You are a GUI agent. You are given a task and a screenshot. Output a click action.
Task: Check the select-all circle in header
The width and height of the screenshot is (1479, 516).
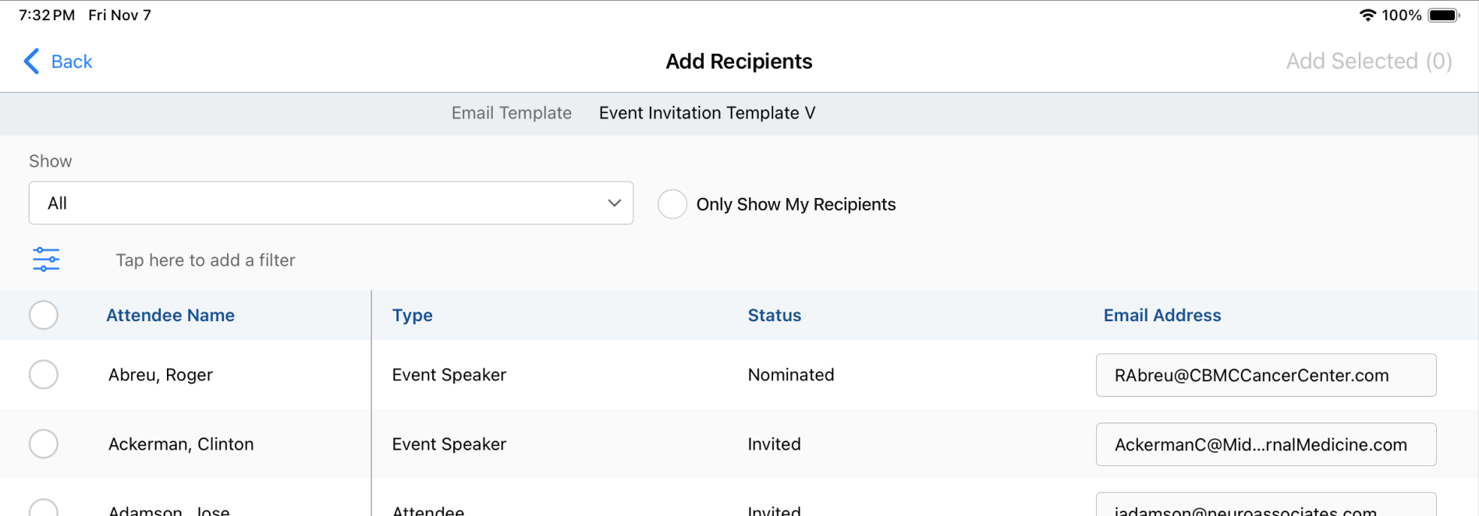[x=44, y=316]
